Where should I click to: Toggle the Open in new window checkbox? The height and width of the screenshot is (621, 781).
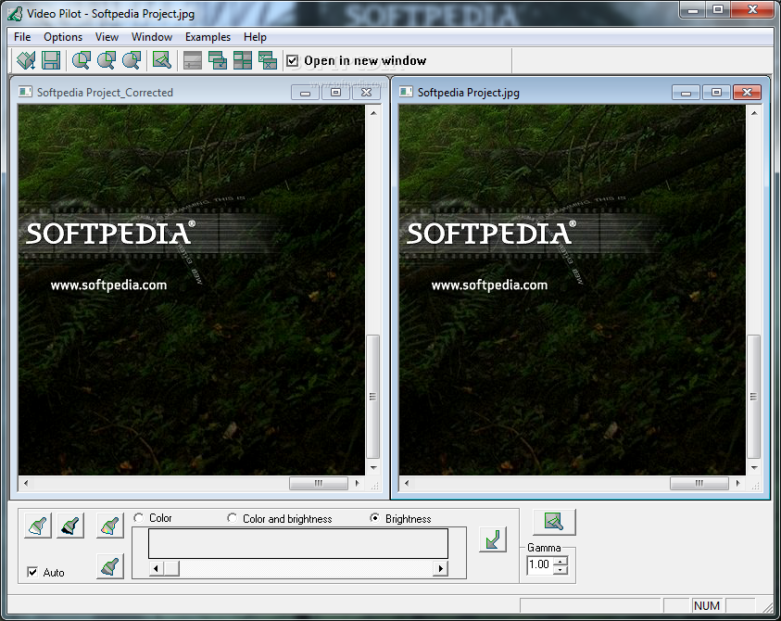pos(293,61)
